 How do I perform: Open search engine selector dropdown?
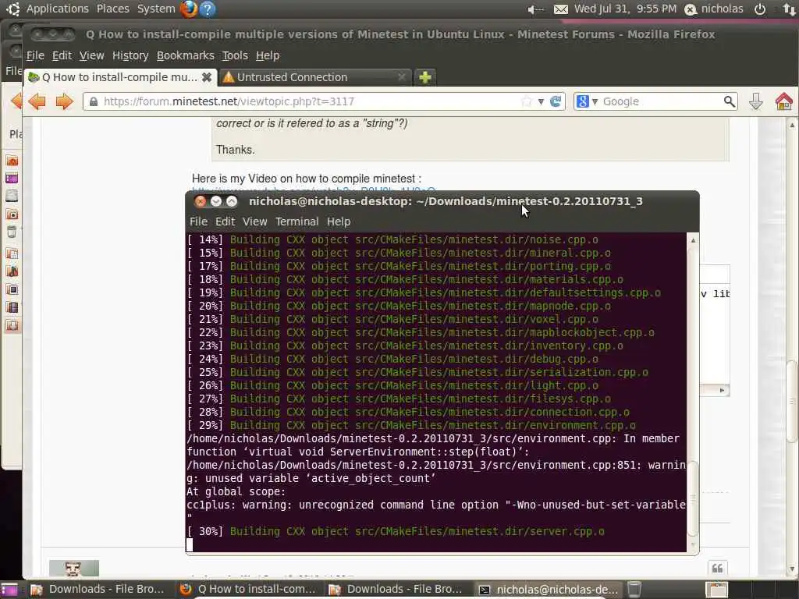(587, 101)
